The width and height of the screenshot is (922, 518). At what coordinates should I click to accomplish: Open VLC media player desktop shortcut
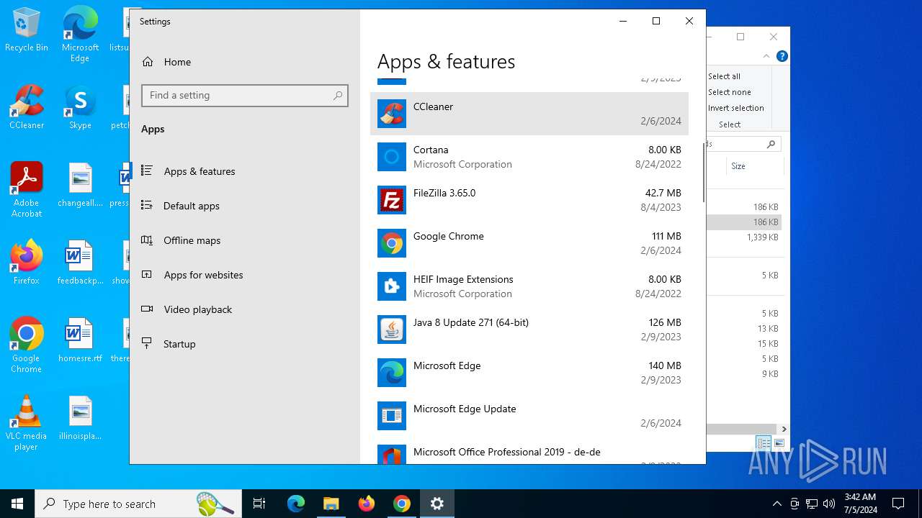(x=27, y=423)
